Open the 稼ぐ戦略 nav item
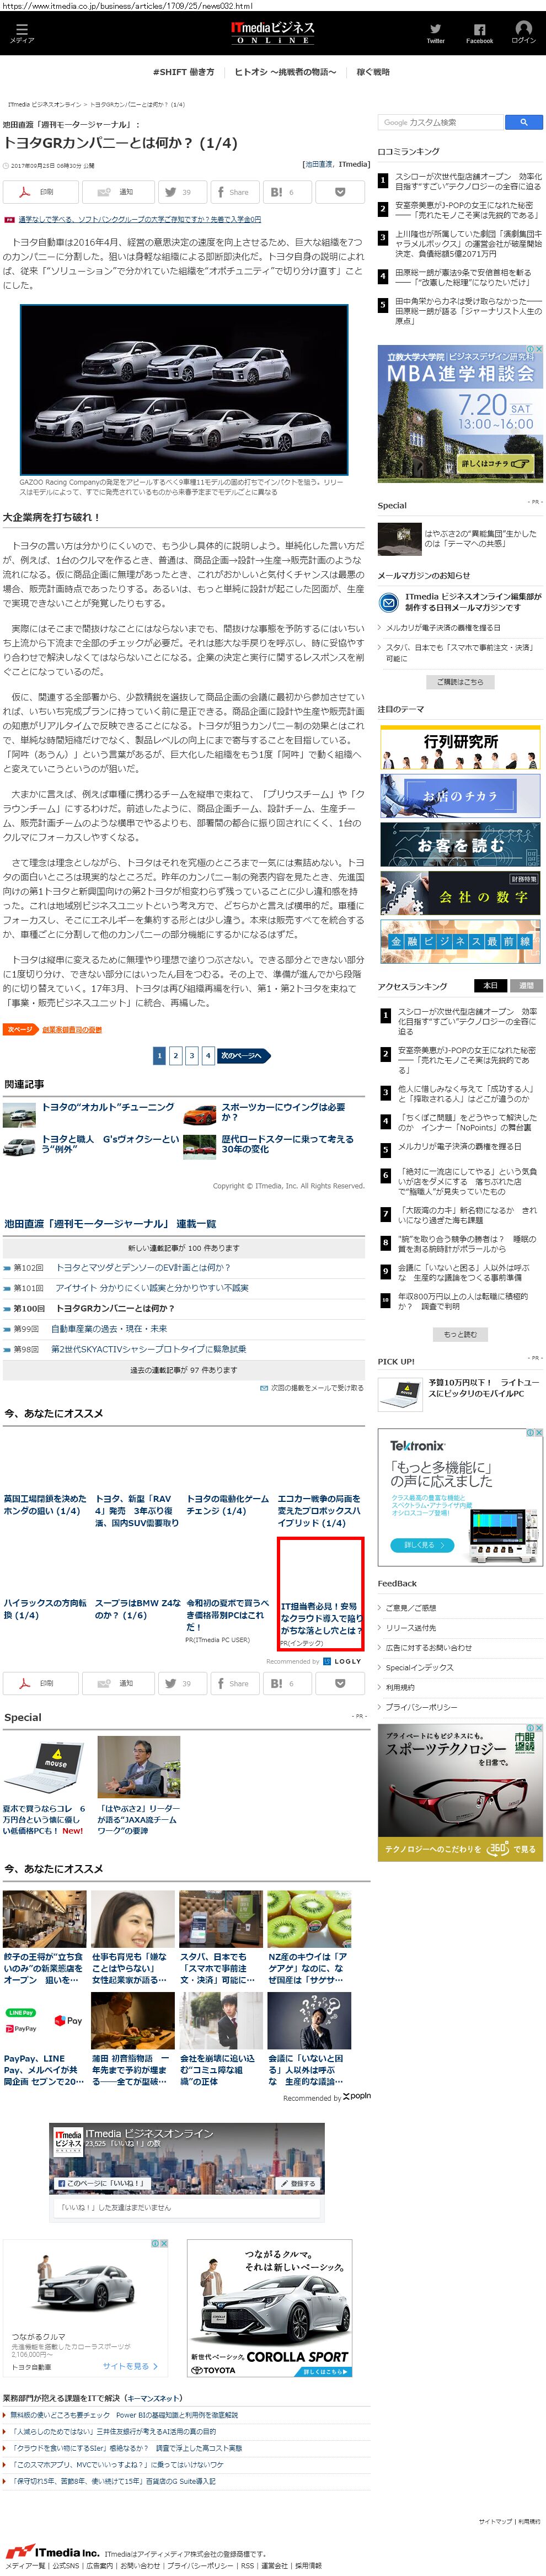The height and width of the screenshot is (2576, 546). tap(373, 72)
